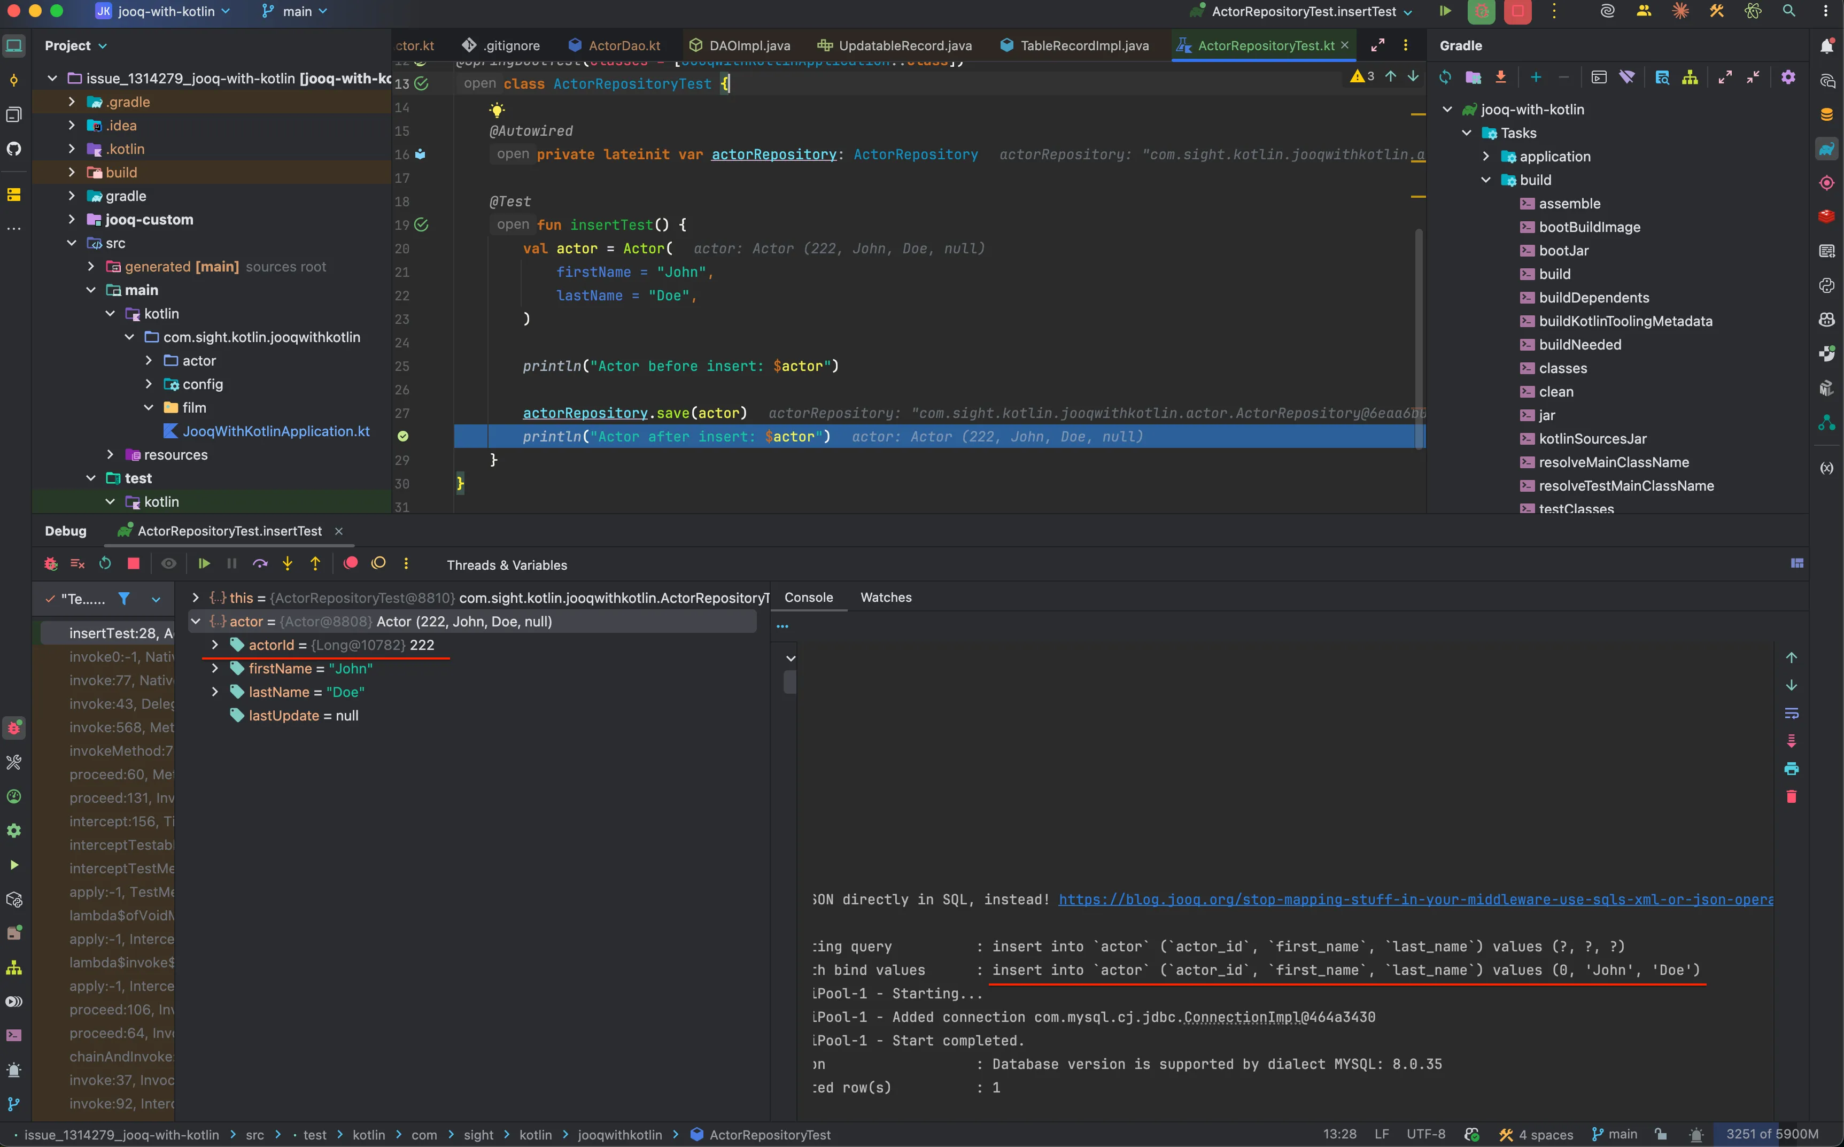Collapse the actor variable node
Image resolution: width=1844 pixels, height=1147 pixels.
pos(196,621)
